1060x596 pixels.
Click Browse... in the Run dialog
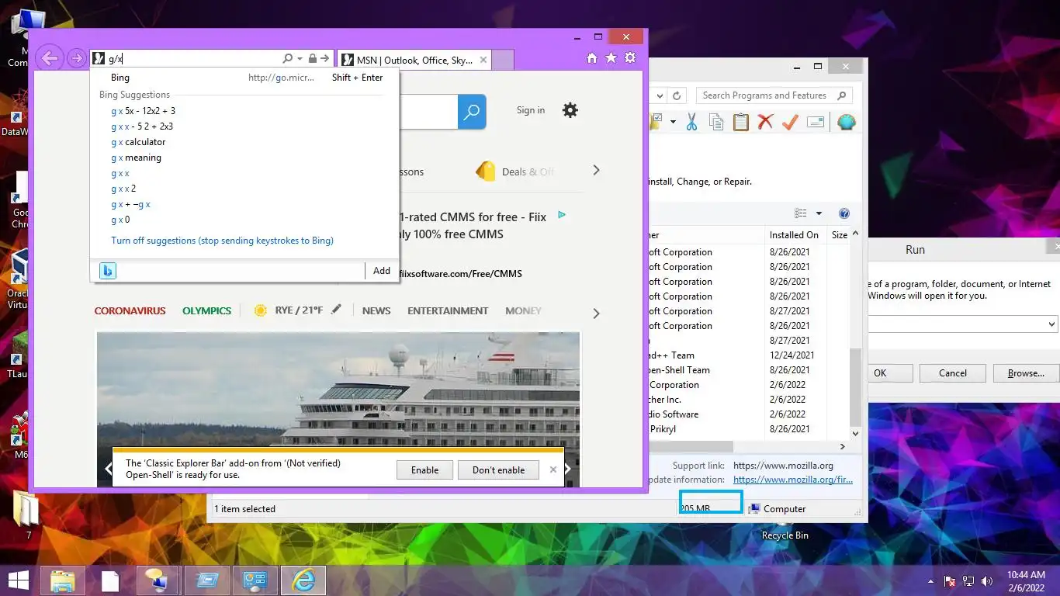1026,373
